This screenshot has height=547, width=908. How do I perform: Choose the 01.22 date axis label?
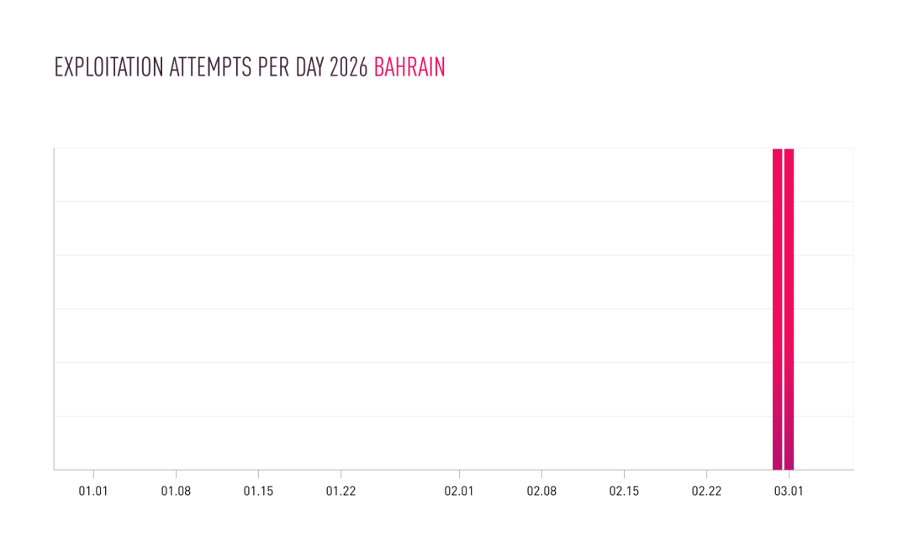[340, 492]
